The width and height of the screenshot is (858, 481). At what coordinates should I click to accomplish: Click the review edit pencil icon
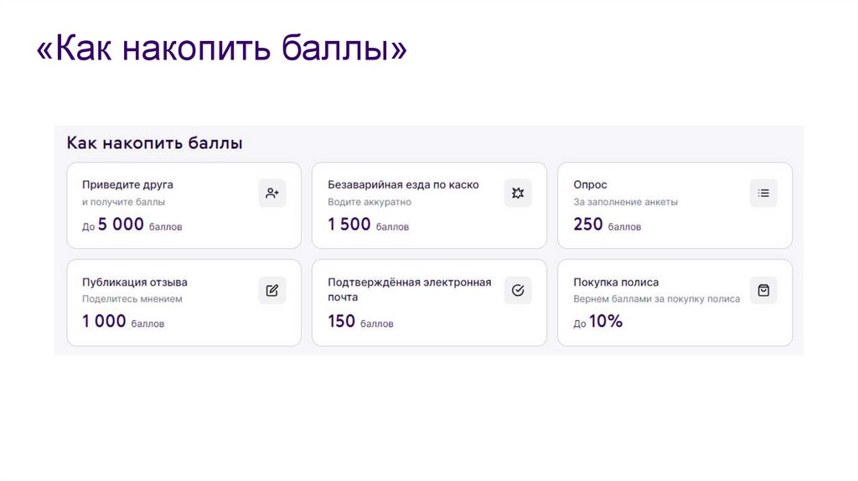(x=272, y=290)
